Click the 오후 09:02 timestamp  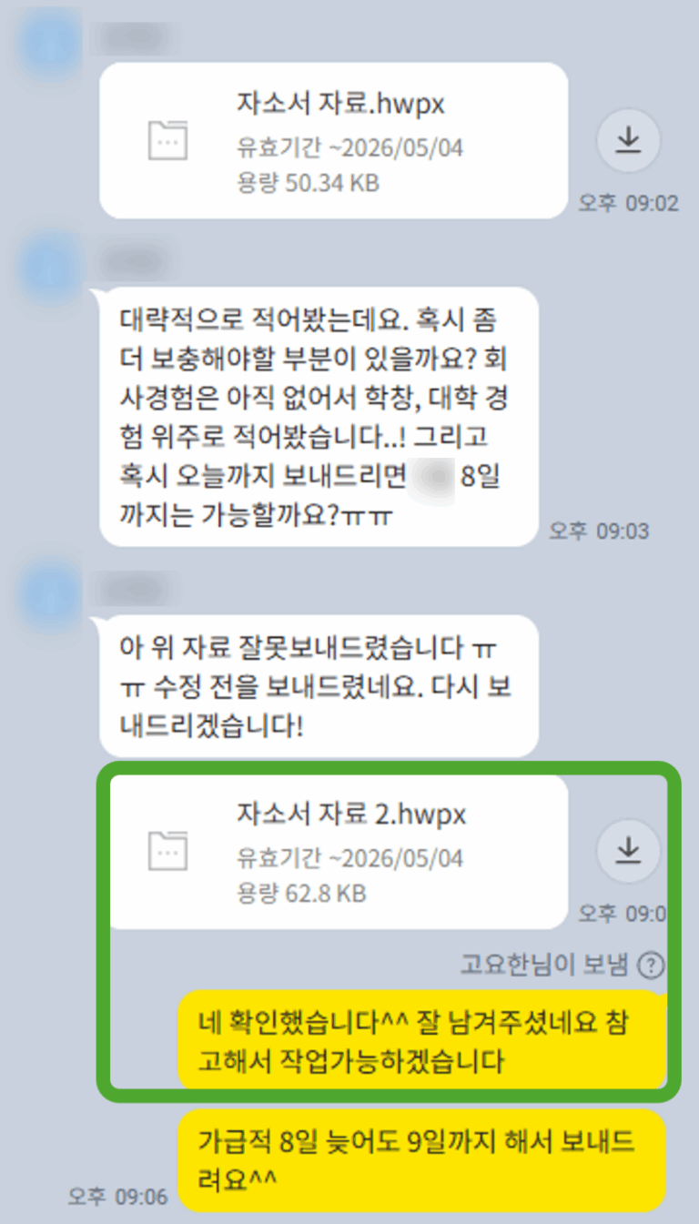(x=629, y=203)
